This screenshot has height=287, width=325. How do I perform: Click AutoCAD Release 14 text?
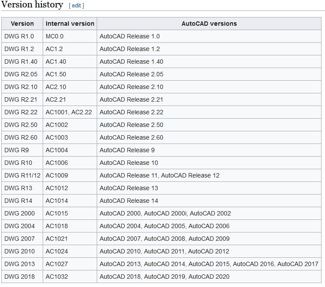click(129, 201)
